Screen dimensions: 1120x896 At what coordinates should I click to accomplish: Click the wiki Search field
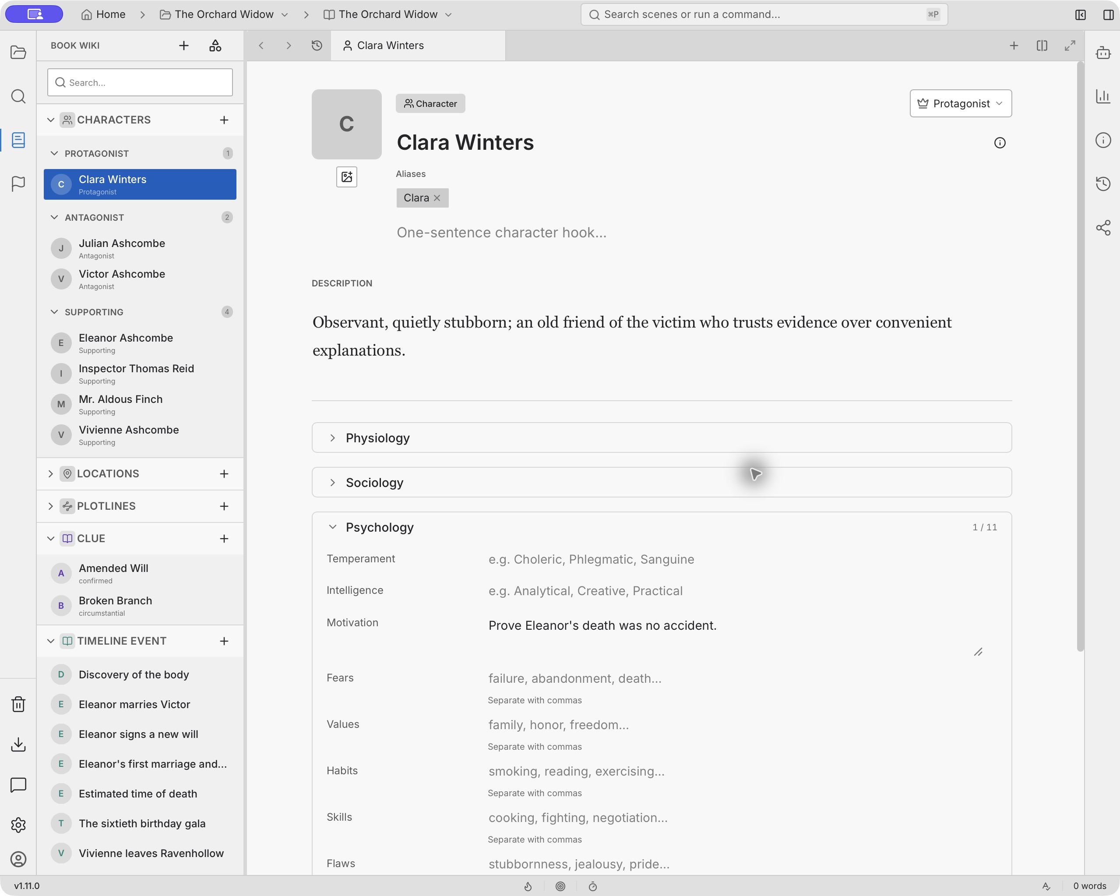[140, 82]
